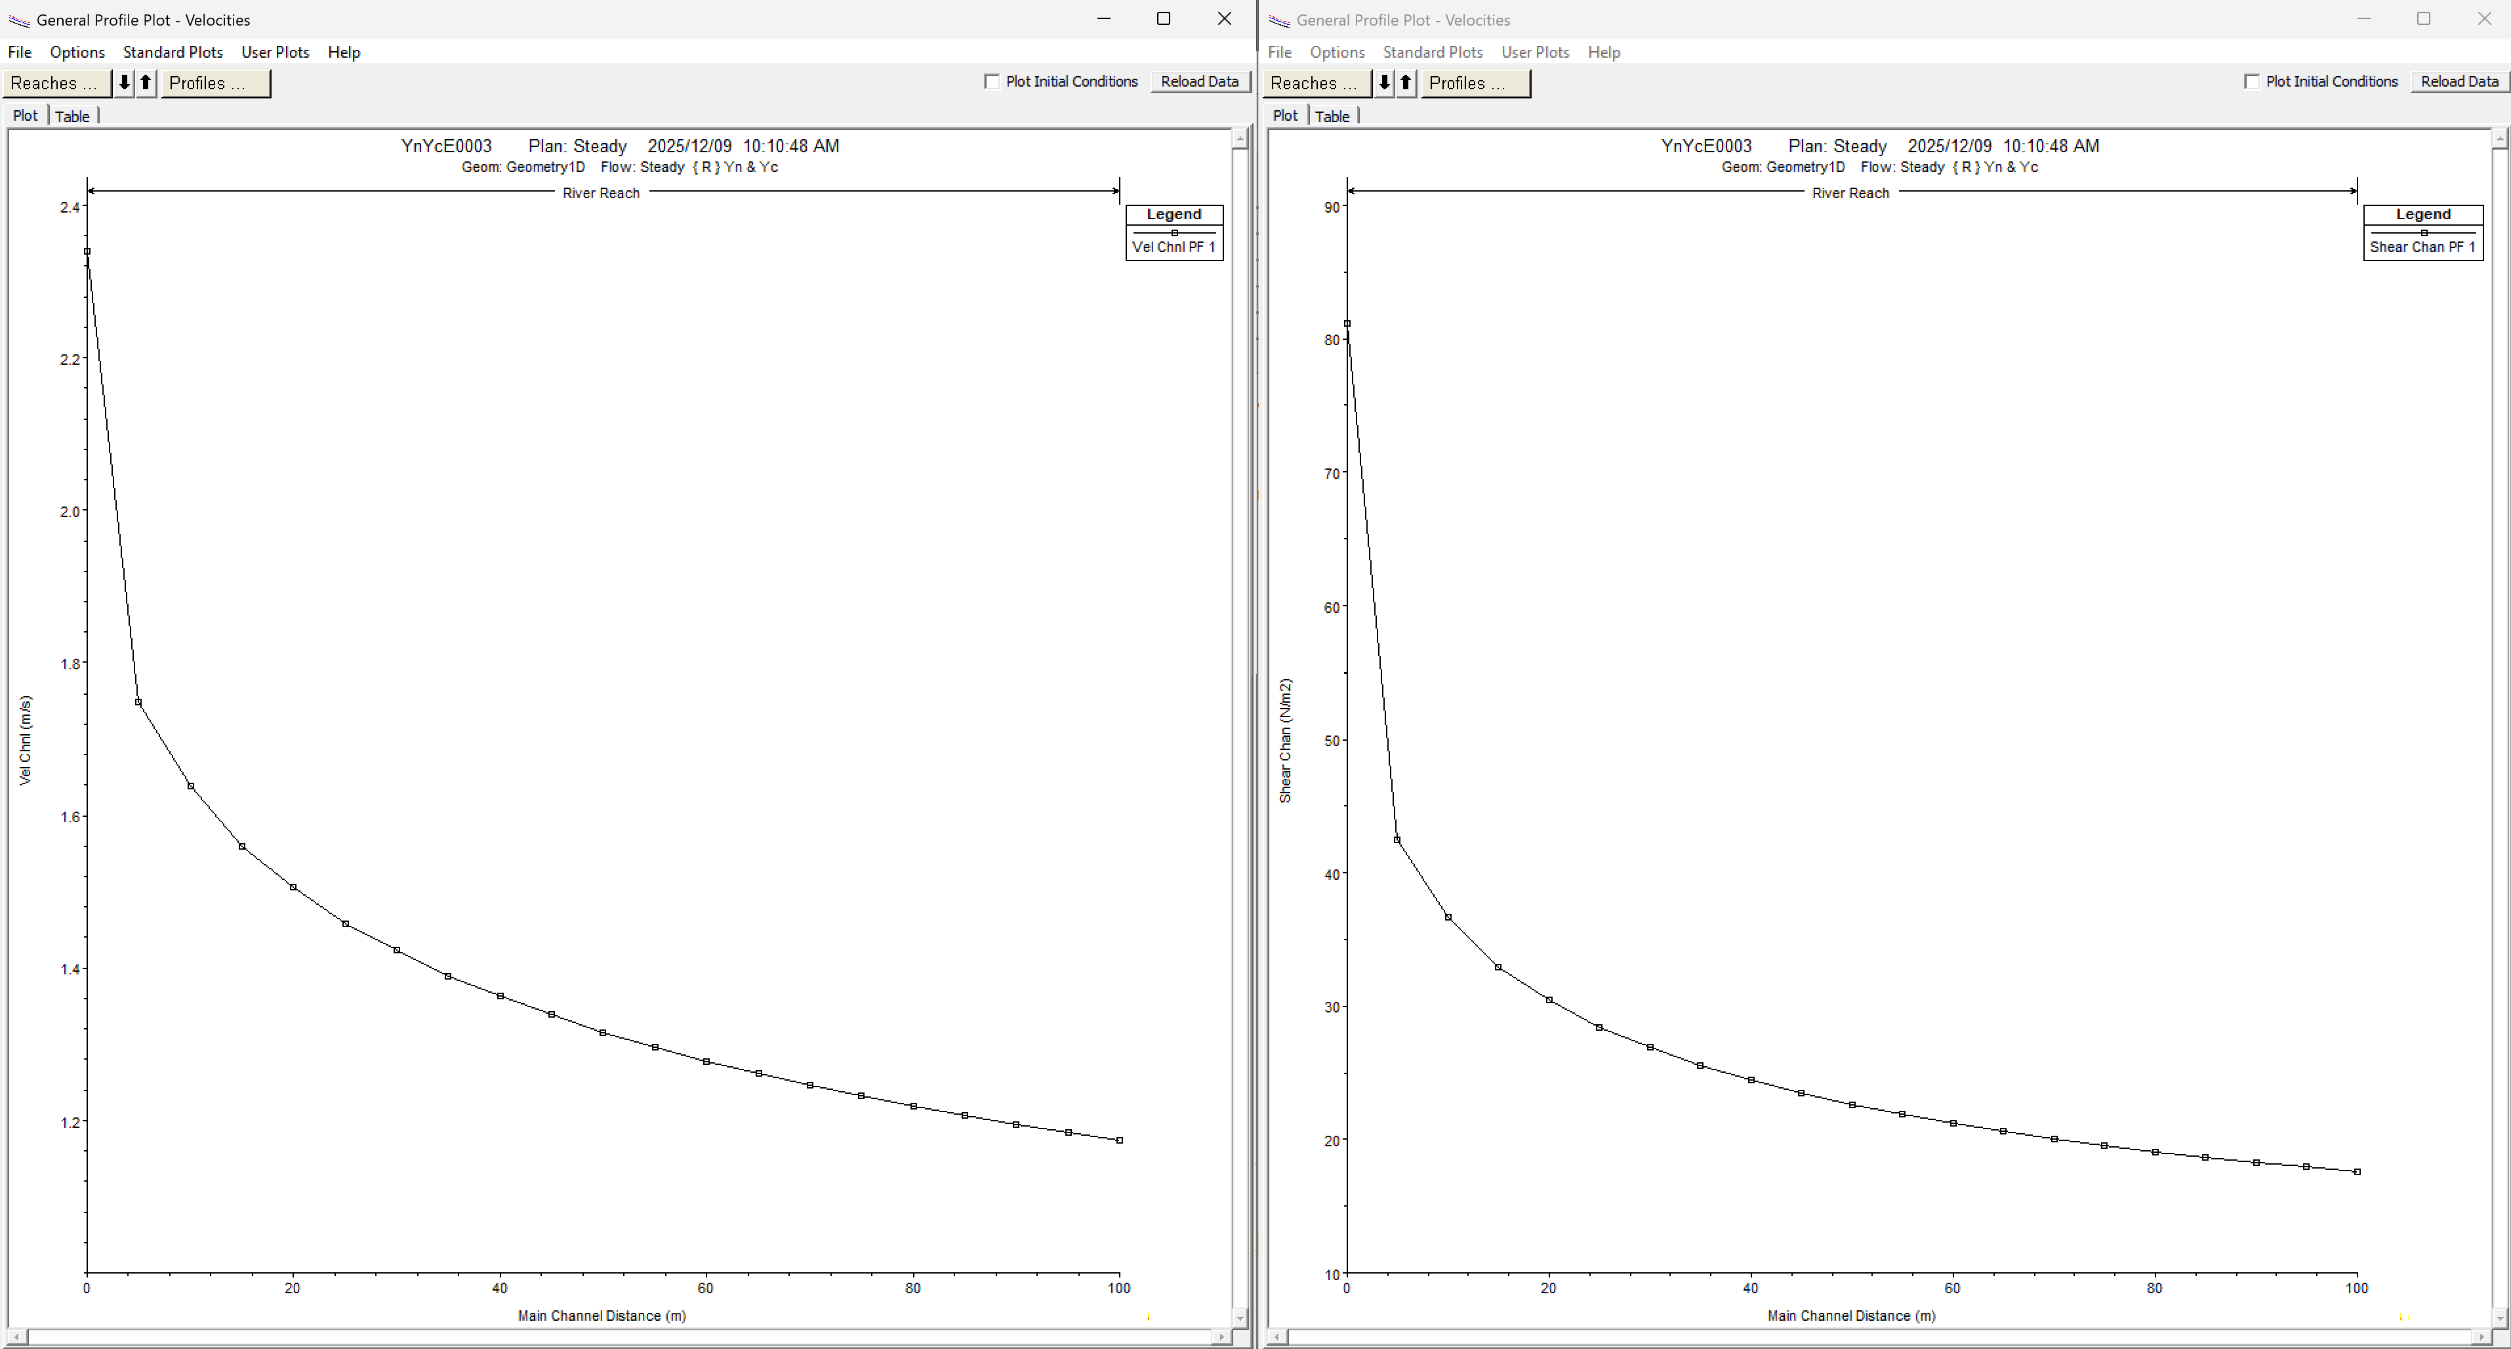The width and height of the screenshot is (2511, 1349).
Task: Click the HEC-RAS app icon in right title bar
Action: pos(1279,20)
